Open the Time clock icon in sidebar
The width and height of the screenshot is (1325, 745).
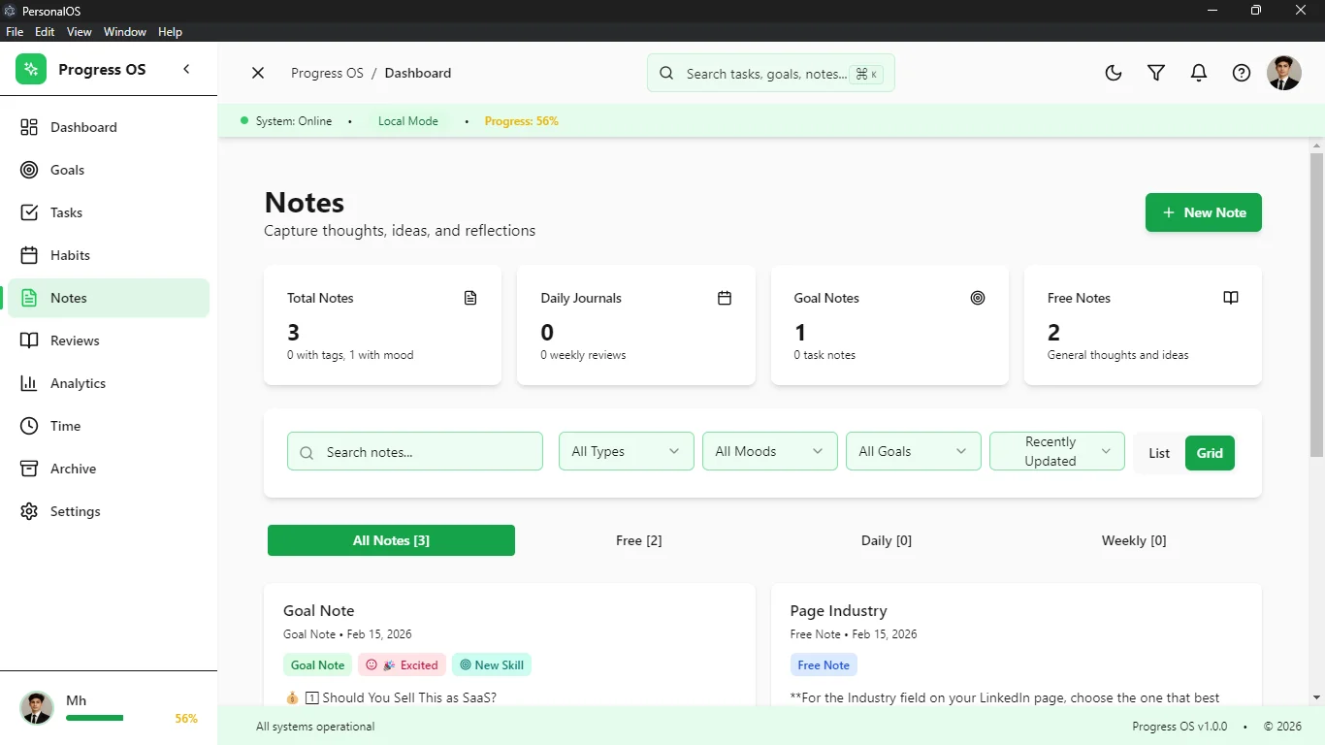[30, 426]
